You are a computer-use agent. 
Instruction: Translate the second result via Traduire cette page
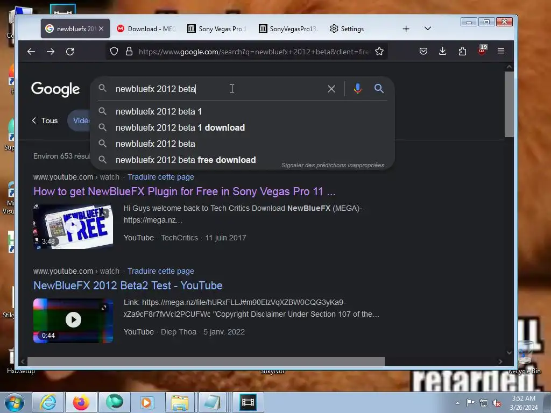click(160, 271)
